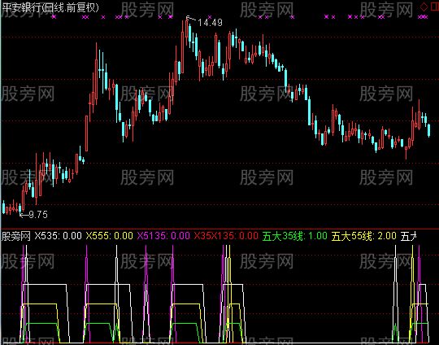Click the yellow X555: 0.00 indicator value
The image size is (439, 345).
[x=109, y=236]
